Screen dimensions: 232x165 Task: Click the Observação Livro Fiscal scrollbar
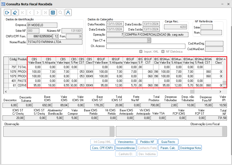(224, 131)
